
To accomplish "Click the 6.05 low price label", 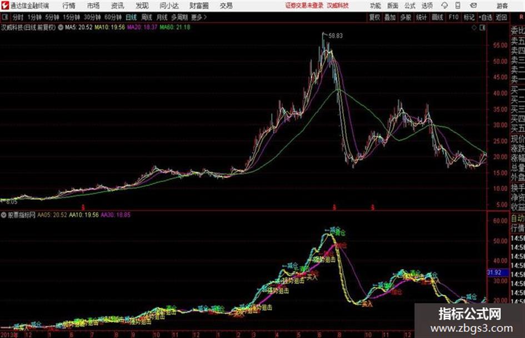I will tap(11, 202).
